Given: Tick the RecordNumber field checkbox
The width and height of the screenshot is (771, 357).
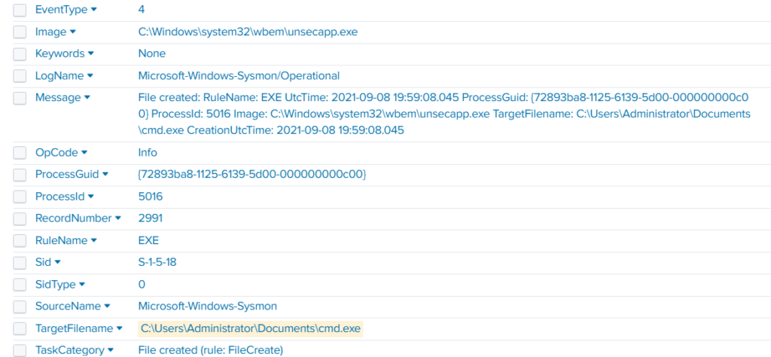Looking at the screenshot, I should pos(20,219).
